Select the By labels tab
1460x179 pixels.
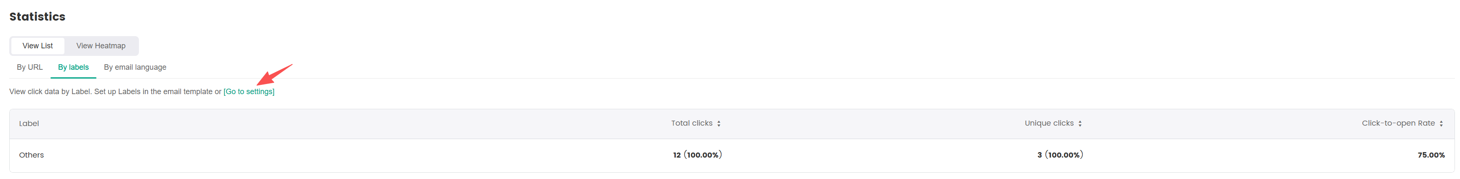click(x=73, y=67)
